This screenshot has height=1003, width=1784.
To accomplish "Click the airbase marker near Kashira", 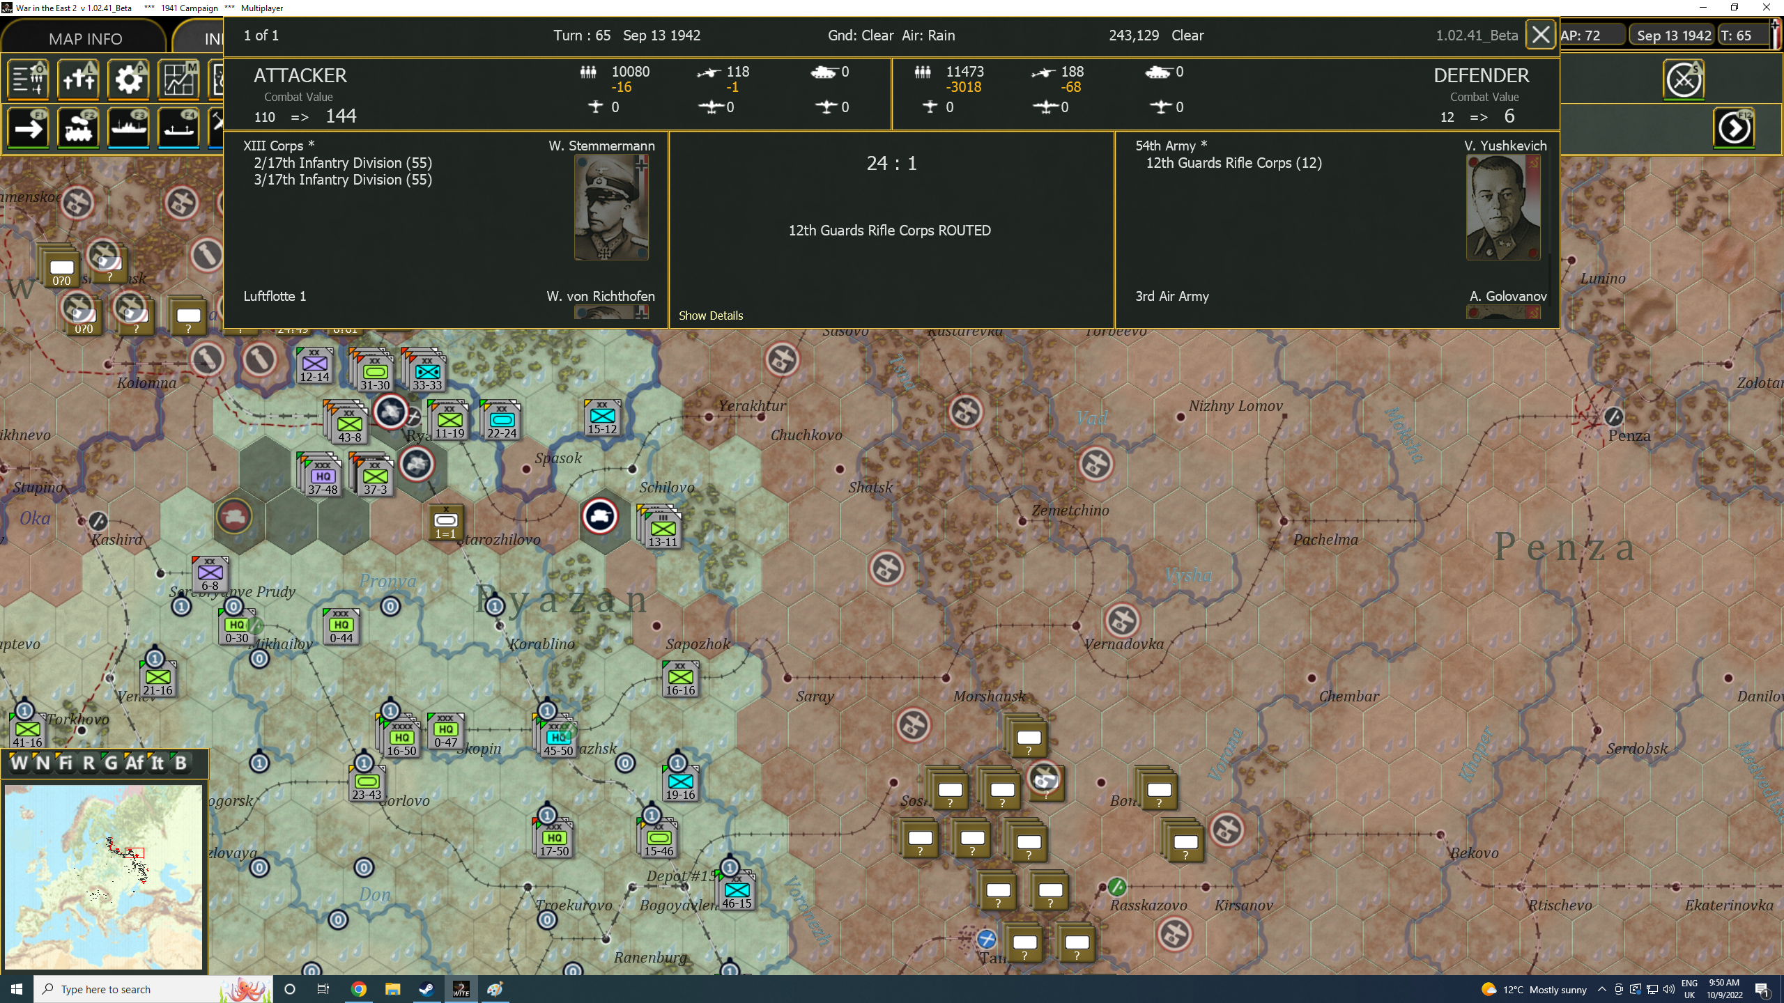I will coord(98,520).
